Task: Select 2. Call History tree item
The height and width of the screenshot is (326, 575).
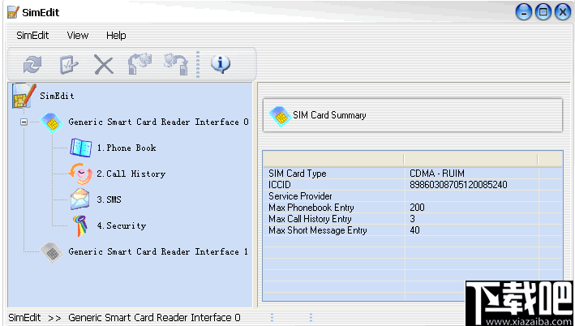Action: coord(131,174)
